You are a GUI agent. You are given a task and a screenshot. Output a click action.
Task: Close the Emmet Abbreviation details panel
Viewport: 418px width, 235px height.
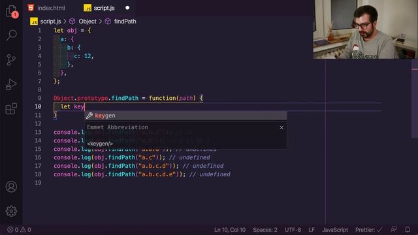click(281, 128)
